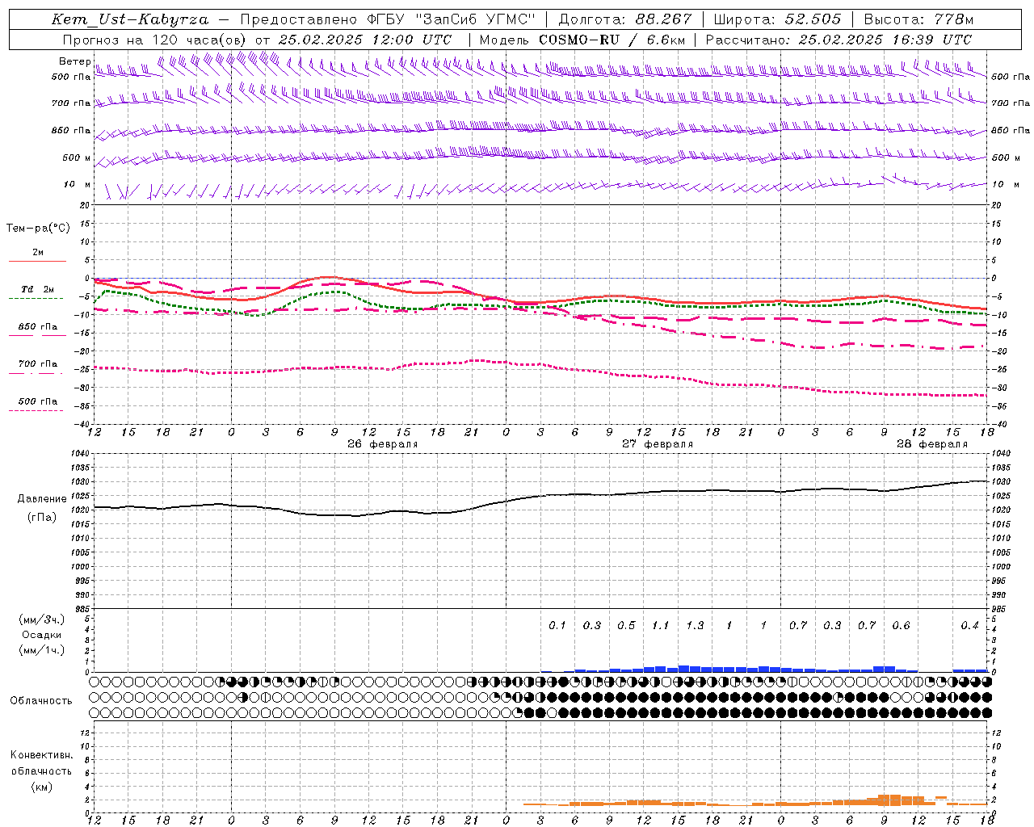Click the date label 28 февраля
1034x827 pixels.
click(x=932, y=444)
